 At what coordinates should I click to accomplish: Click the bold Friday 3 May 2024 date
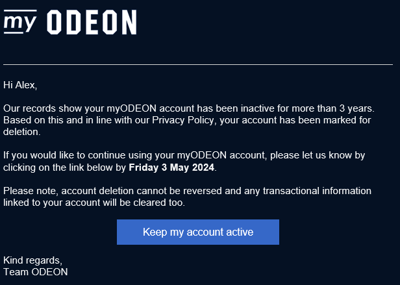[171, 167]
